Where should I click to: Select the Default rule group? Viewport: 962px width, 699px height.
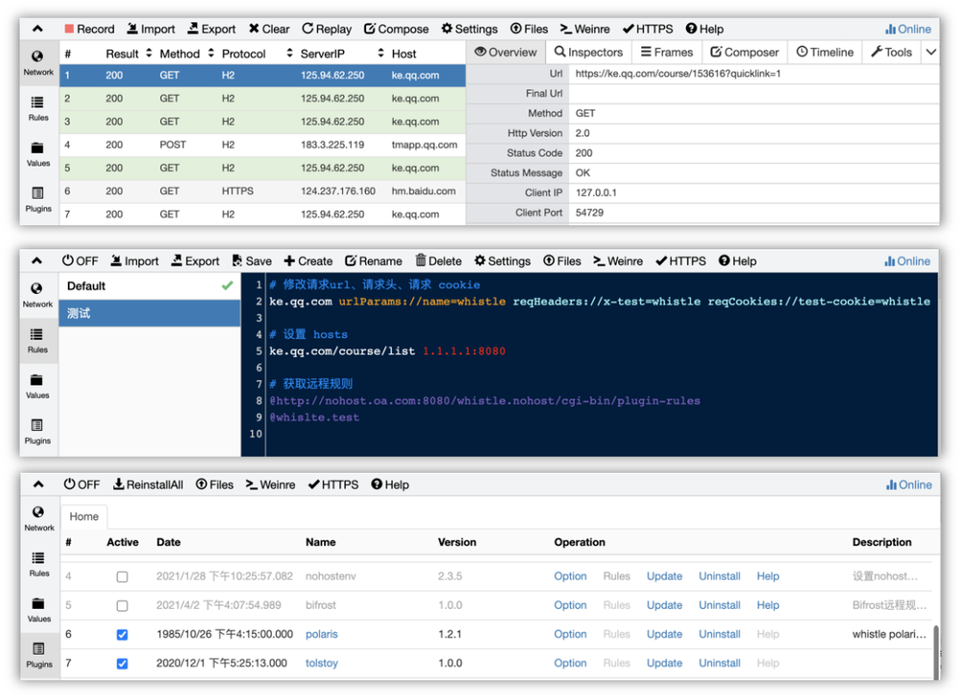pyautogui.click(x=150, y=286)
